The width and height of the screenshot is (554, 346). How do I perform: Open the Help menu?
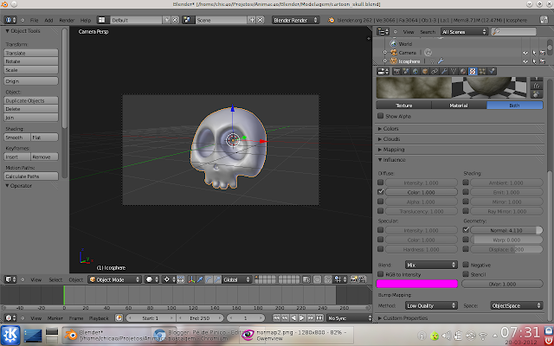click(x=86, y=20)
